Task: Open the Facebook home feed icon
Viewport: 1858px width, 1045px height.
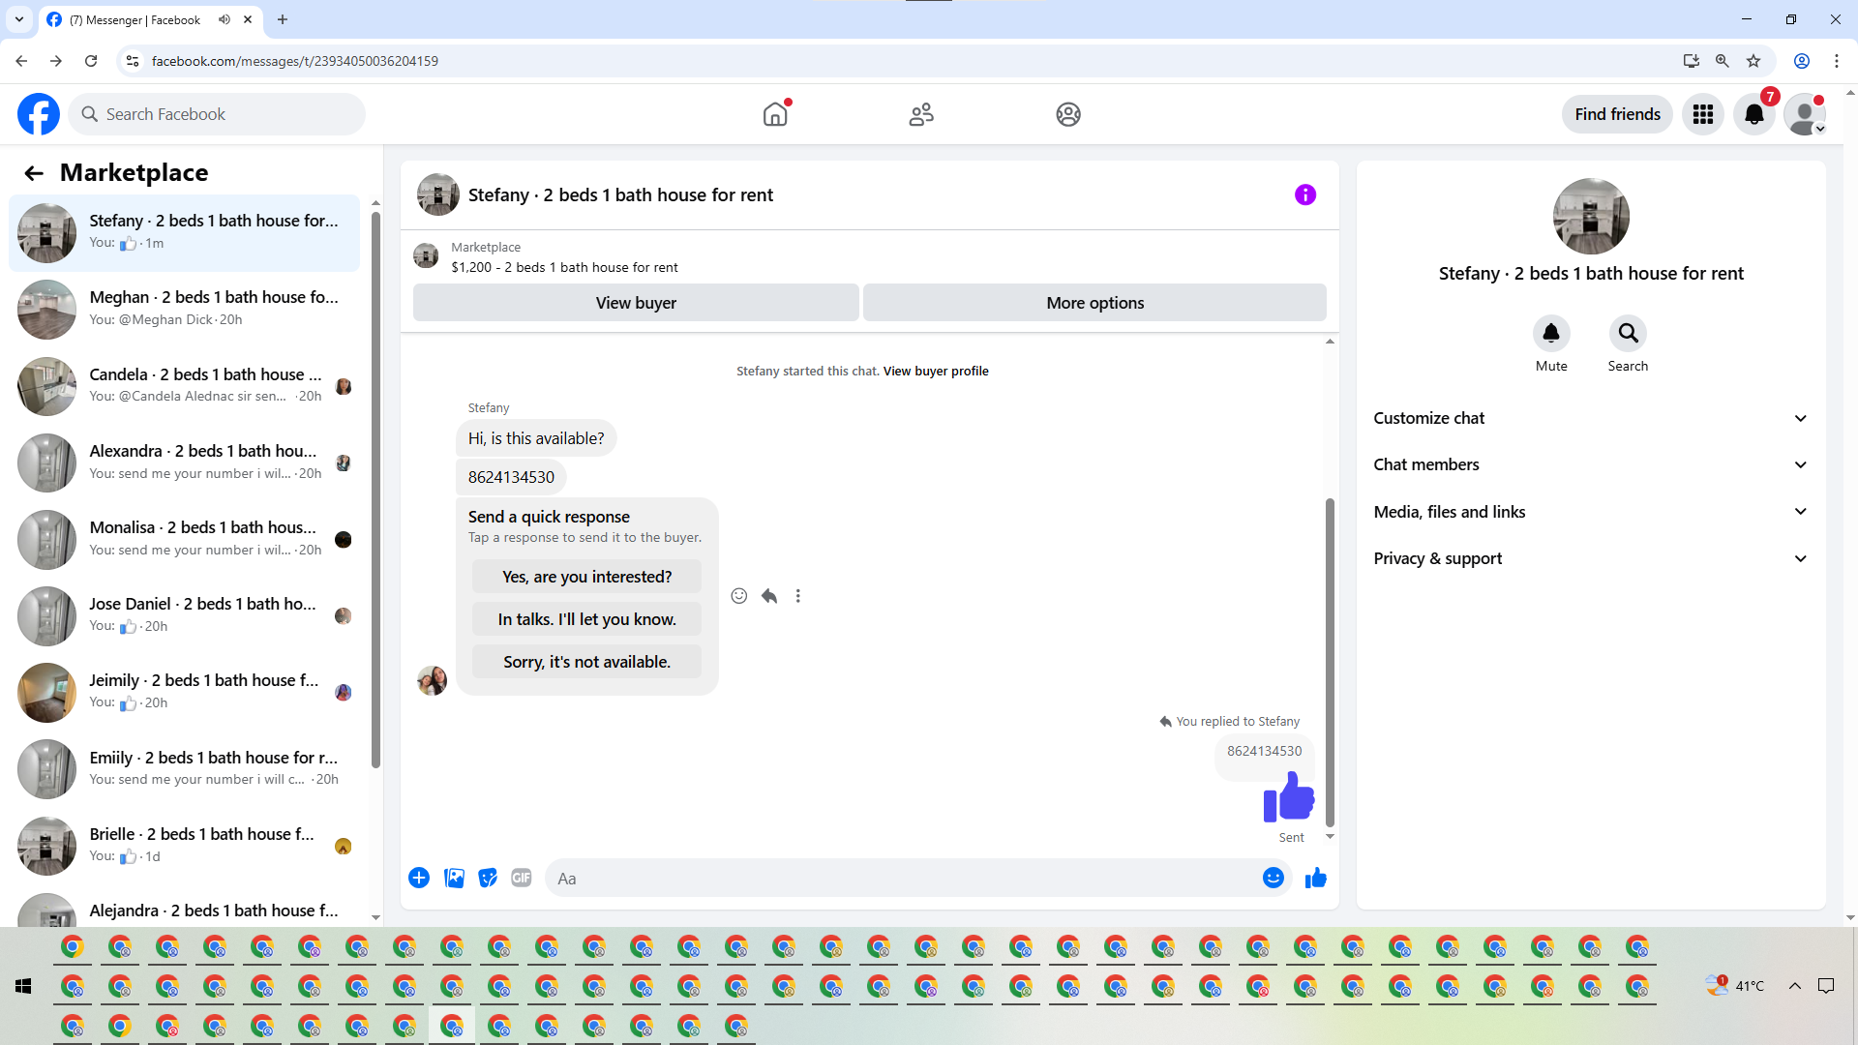Action: 775,114
